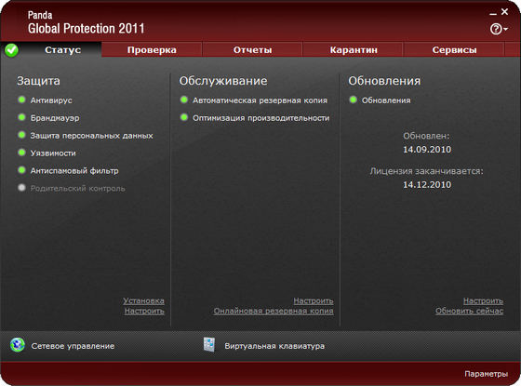Click the Защита персональных данных item

tap(91, 136)
